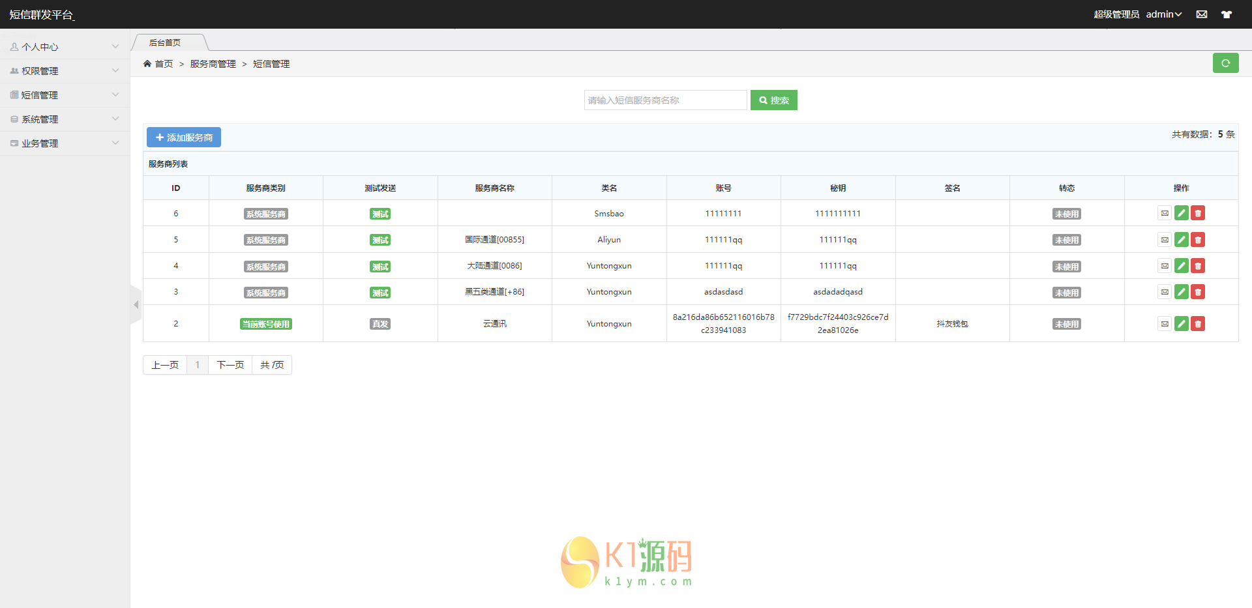Screen dimensions: 1252x608
Task: Click the 短信管理 icon in the sidebar
Action: point(14,95)
